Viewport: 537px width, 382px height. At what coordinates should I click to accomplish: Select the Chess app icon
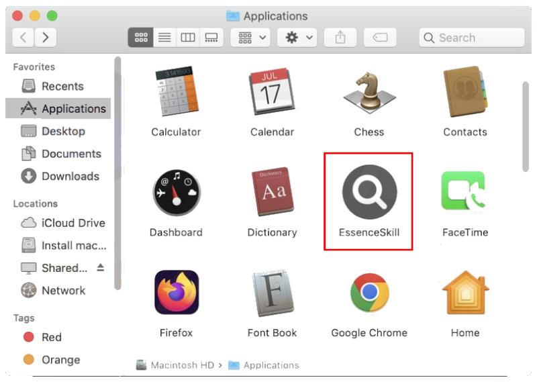369,93
